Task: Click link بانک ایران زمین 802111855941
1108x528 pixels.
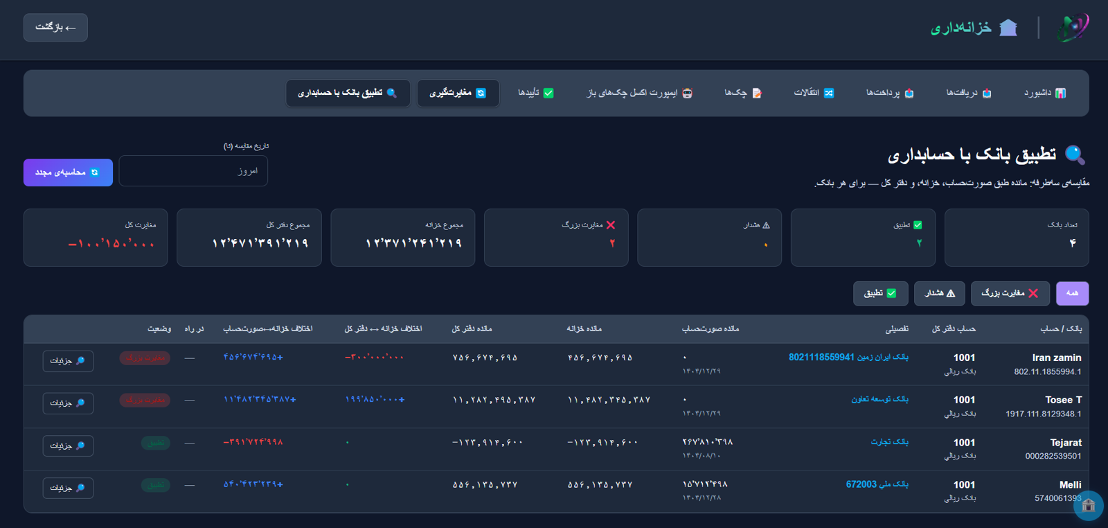Action: tap(848, 358)
